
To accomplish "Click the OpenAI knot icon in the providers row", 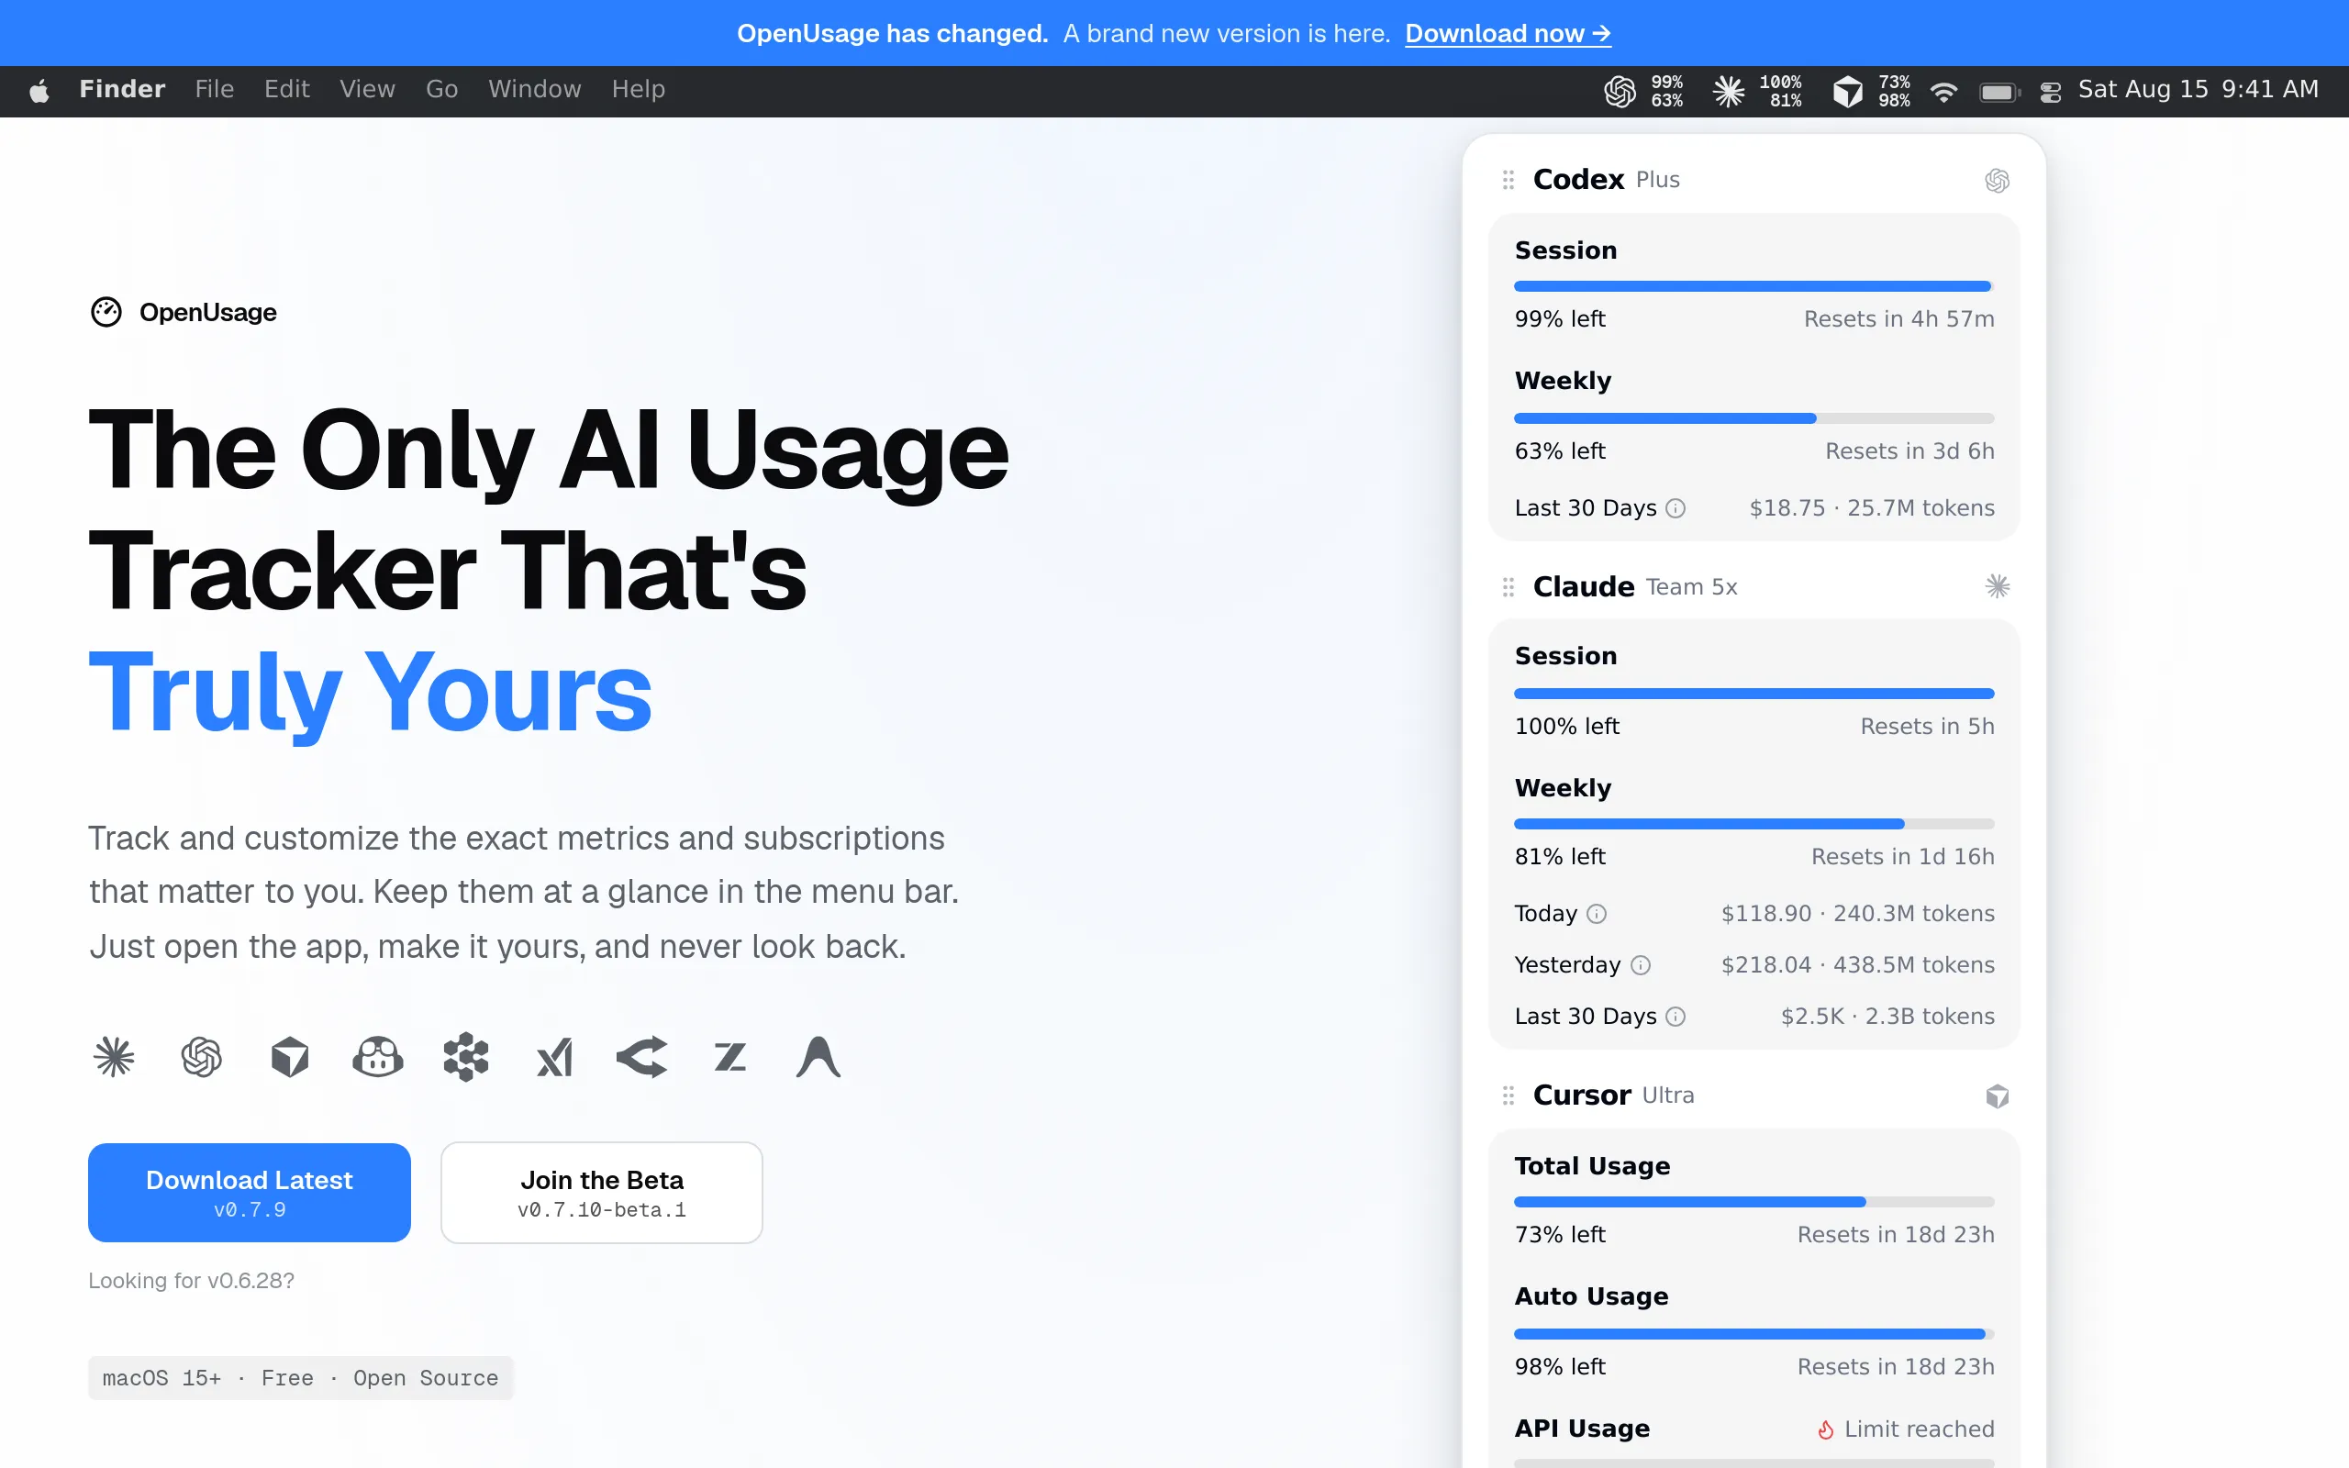I will [202, 1056].
